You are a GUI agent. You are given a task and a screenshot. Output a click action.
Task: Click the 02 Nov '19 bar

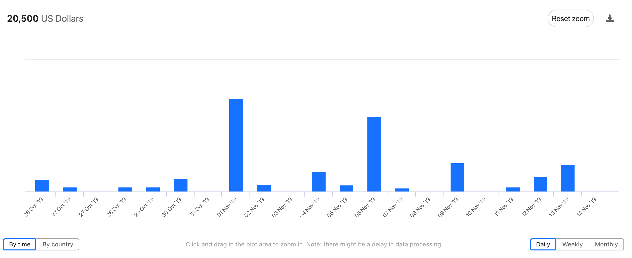pyautogui.click(x=264, y=188)
